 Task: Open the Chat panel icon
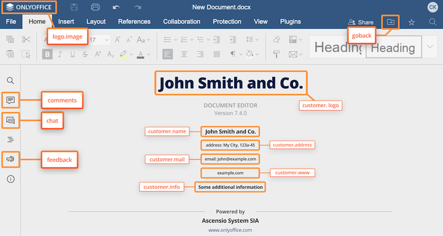pos(10,120)
